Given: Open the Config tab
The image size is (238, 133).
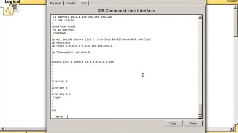Looking at the screenshot, I should [x=71, y=3].
